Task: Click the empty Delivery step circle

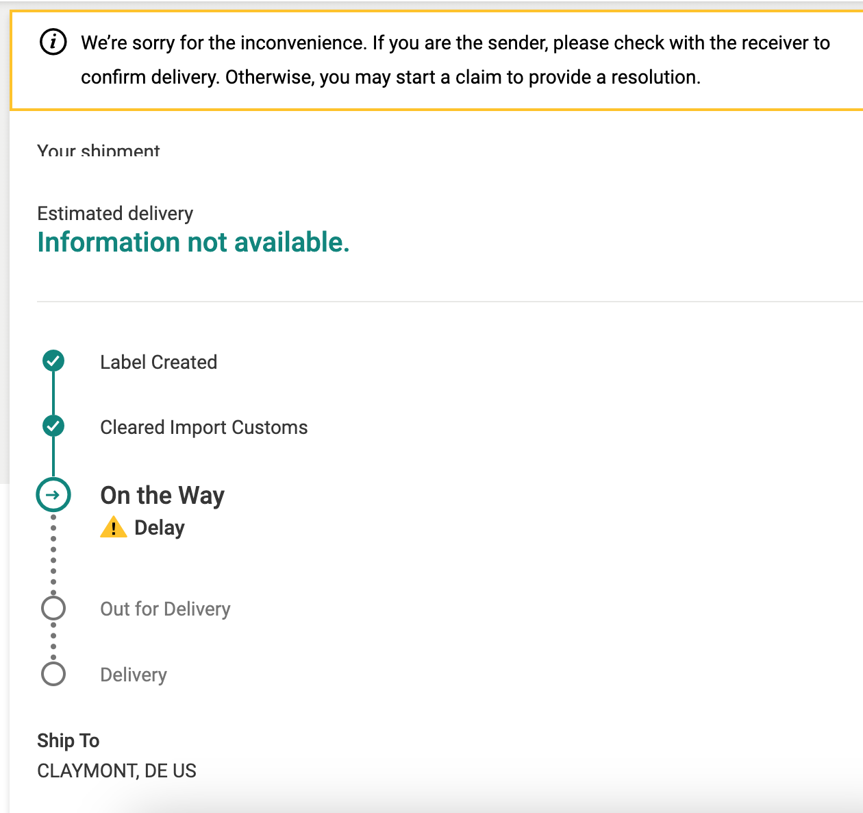Action: [53, 674]
